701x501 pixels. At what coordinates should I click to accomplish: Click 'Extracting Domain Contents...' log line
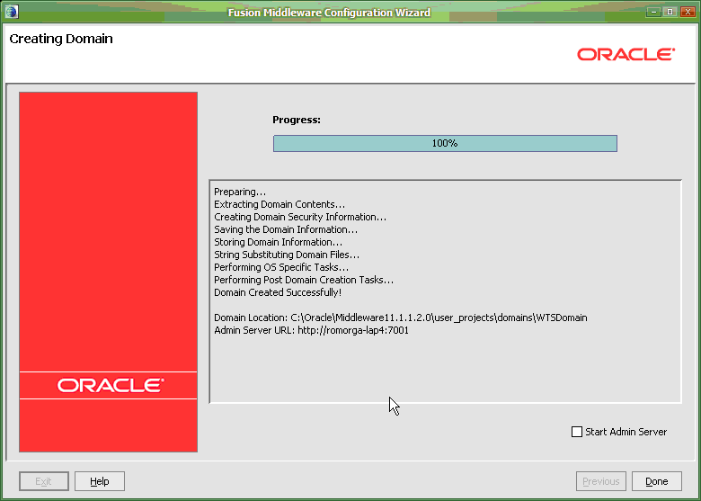point(280,204)
